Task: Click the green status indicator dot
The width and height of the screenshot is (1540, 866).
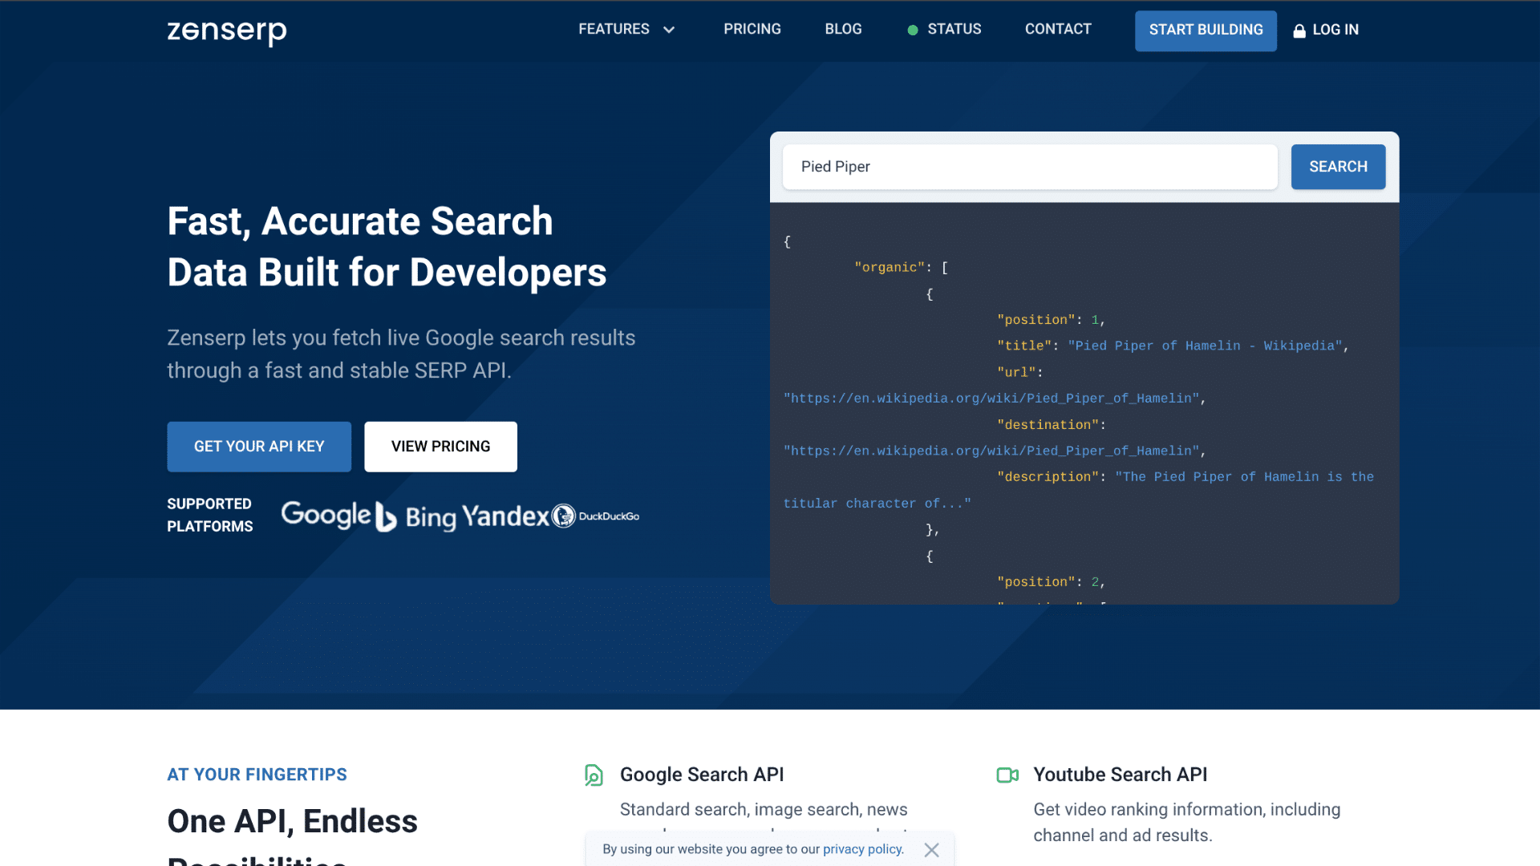Action: coord(913,30)
